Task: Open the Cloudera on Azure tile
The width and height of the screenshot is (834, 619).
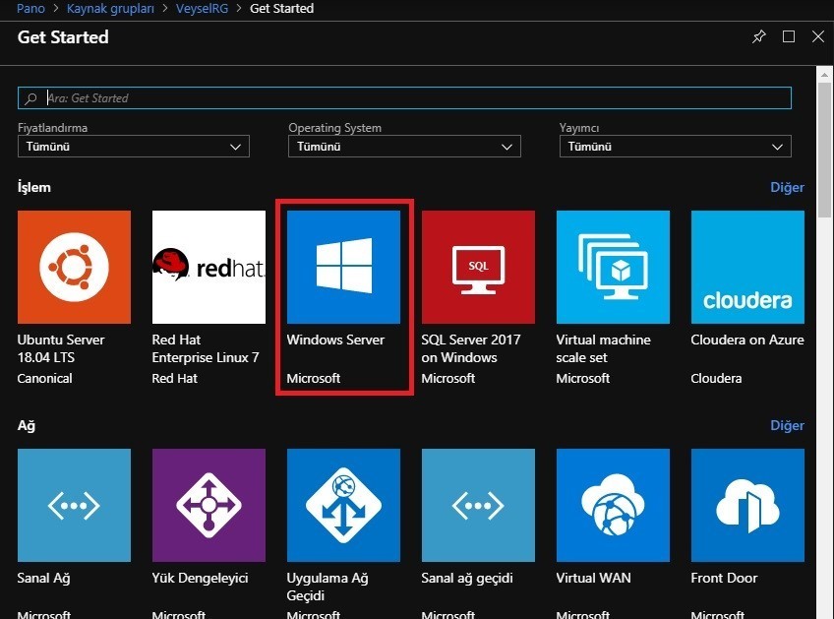Action: 747,267
